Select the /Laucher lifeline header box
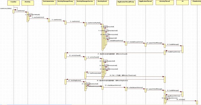Viewport: 201px width, 105px height. tap(13, 3)
